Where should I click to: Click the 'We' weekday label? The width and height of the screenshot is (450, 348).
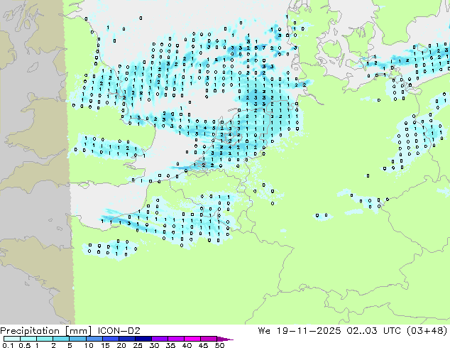point(264,331)
